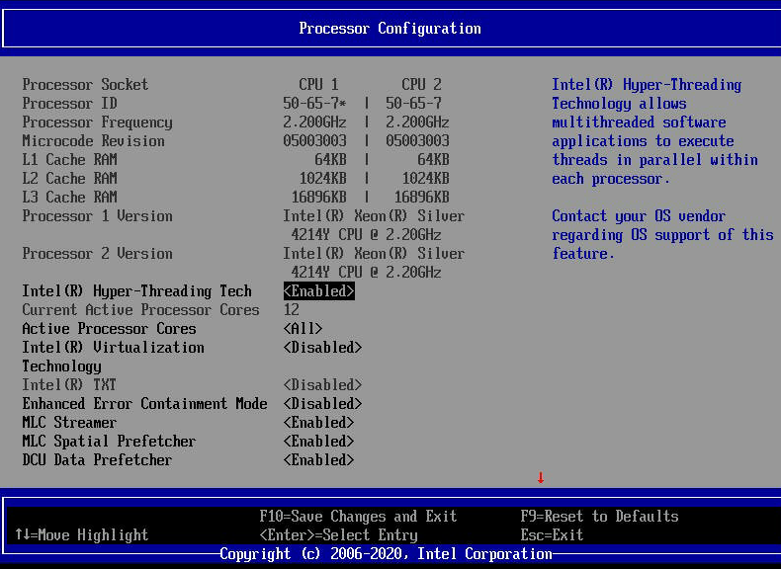Click the Microcode Revision label
781x569 pixels.
point(93,141)
